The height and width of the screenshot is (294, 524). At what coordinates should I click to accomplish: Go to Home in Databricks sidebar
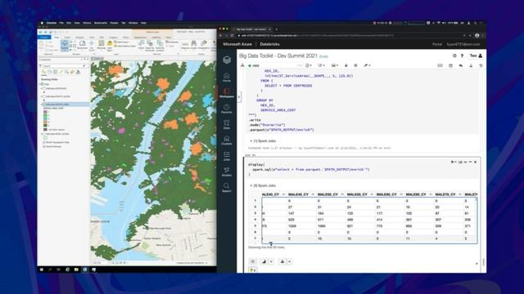pos(227,78)
